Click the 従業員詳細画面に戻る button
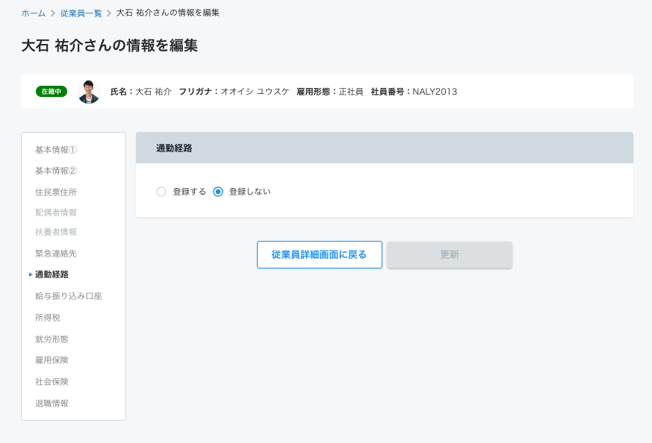 (x=320, y=254)
